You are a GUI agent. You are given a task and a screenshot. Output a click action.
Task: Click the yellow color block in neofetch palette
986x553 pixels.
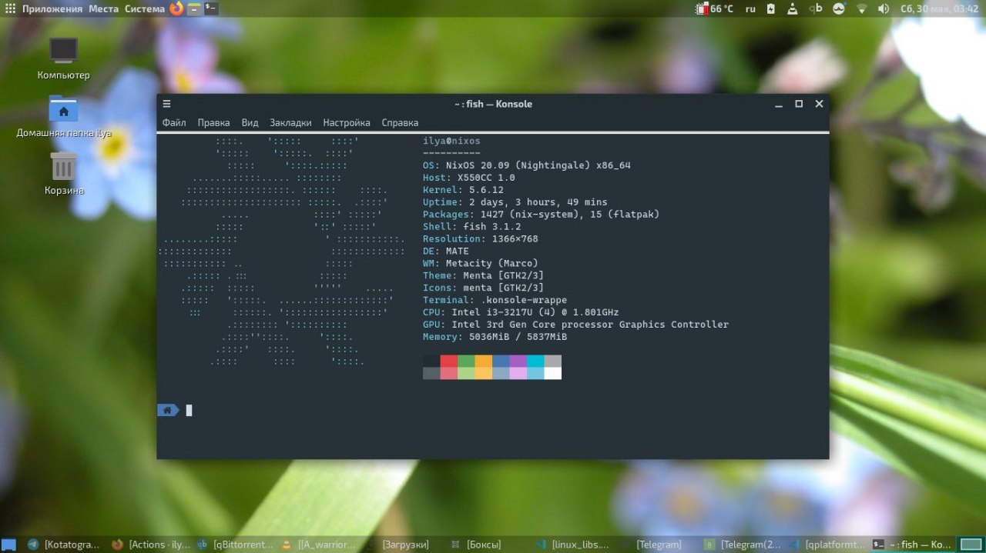[x=484, y=361]
